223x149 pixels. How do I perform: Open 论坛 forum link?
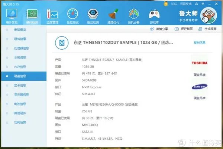point(174,4)
